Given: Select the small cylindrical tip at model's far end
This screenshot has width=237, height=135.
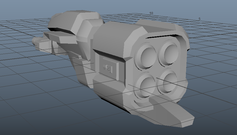Looking at the screenshot, I should click(x=34, y=41).
